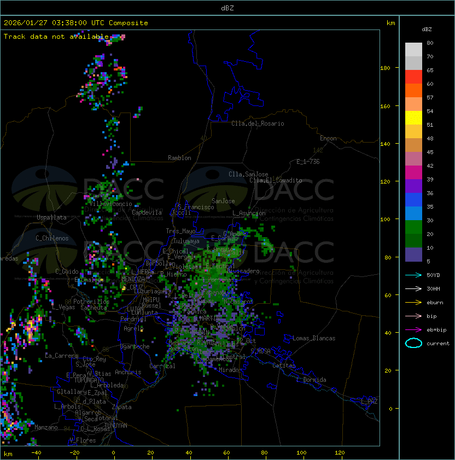Choose the light gray 70-80 dBZ swatch
The height and width of the screenshot is (460, 455).
(413, 50)
